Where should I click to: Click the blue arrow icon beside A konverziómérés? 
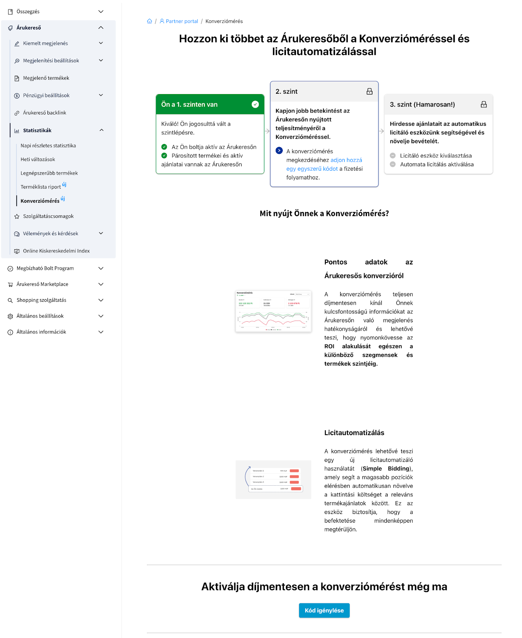click(279, 151)
